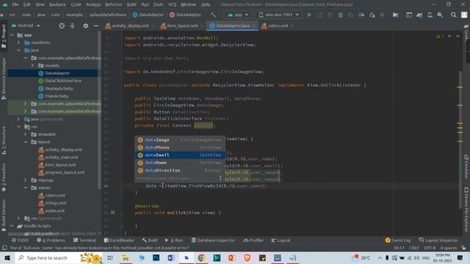The image size is (470, 264).
Task: Open the Event Log
Action: 398,241
